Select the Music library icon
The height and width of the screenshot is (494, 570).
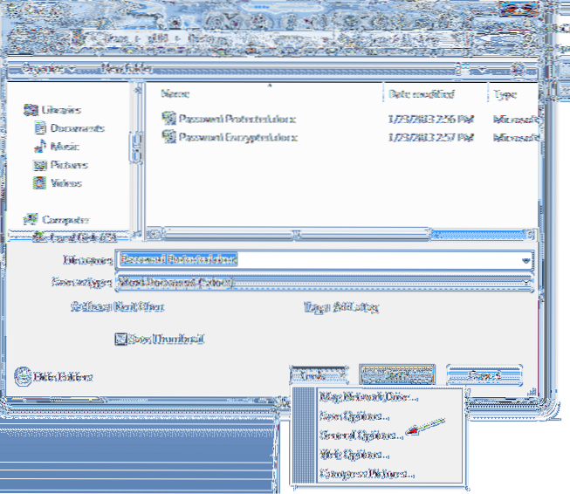click(39, 146)
